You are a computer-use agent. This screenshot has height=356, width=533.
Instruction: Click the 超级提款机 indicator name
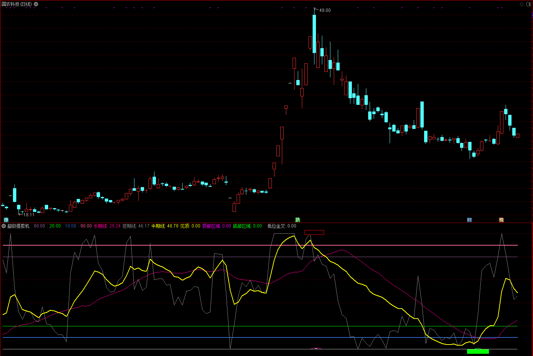[x=19, y=226]
